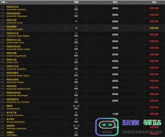Click level 70 in the Fel Stalker row
Viewport: 165px width, 137px height.
pyautogui.click(x=76, y=133)
